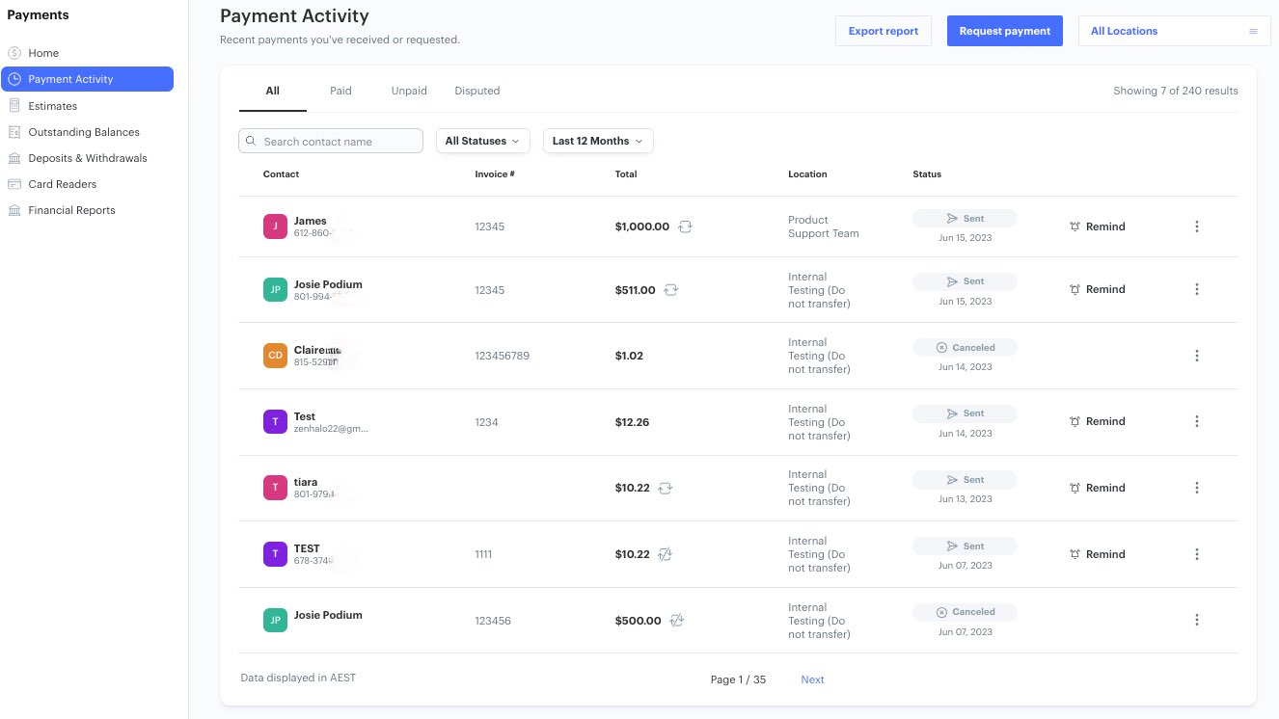
Task: Click the Card Readers sidebar icon
Action: click(x=14, y=184)
